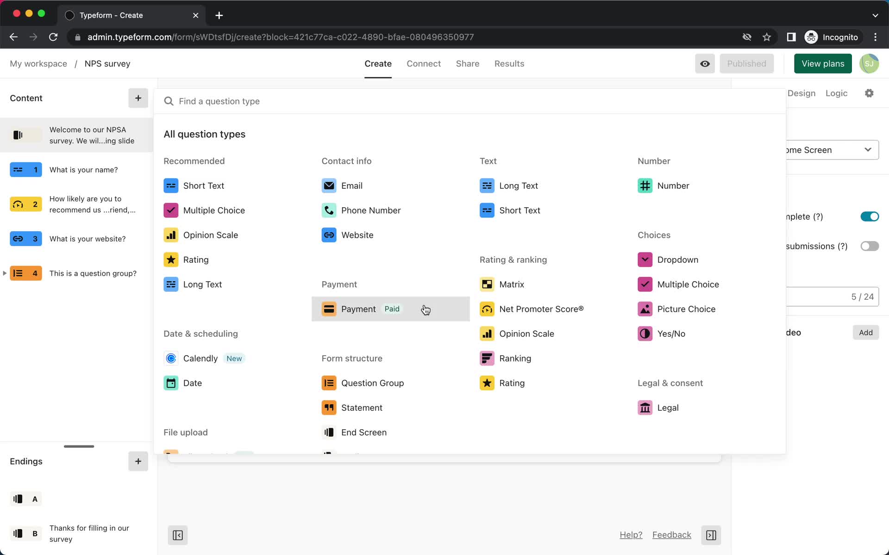The height and width of the screenshot is (555, 889).
Task: Choose Multiple Choice under Choices
Action: click(678, 284)
